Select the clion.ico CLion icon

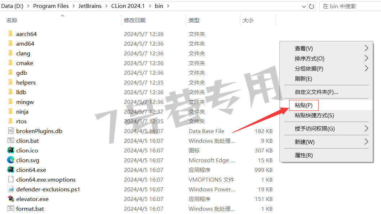pos(11,150)
